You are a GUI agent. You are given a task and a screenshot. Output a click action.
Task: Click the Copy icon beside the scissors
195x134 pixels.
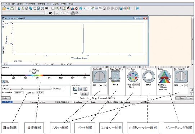[61, 13]
